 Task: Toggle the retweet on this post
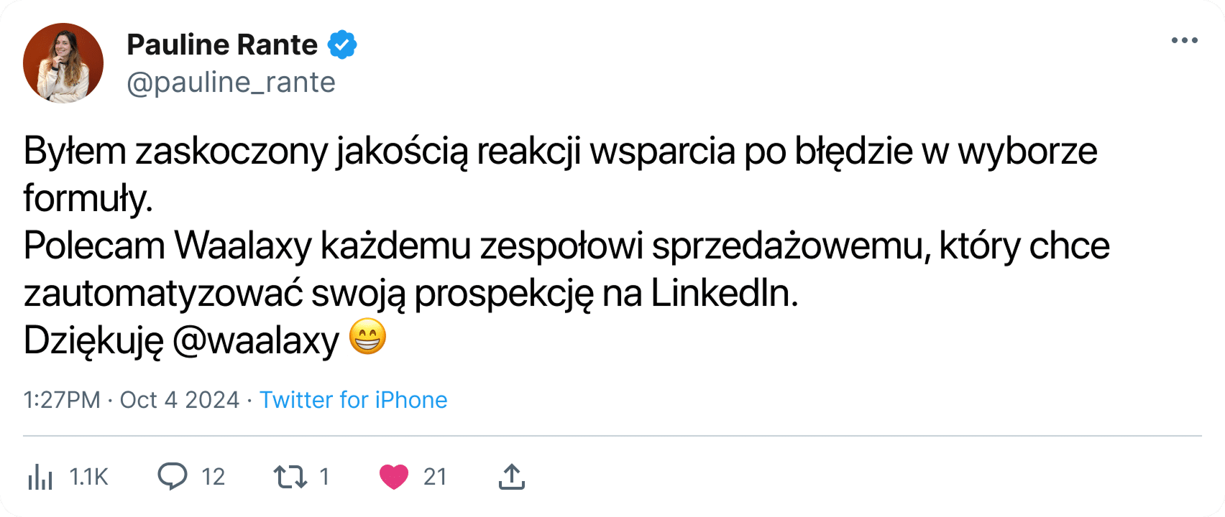click(x=290, y=476)
